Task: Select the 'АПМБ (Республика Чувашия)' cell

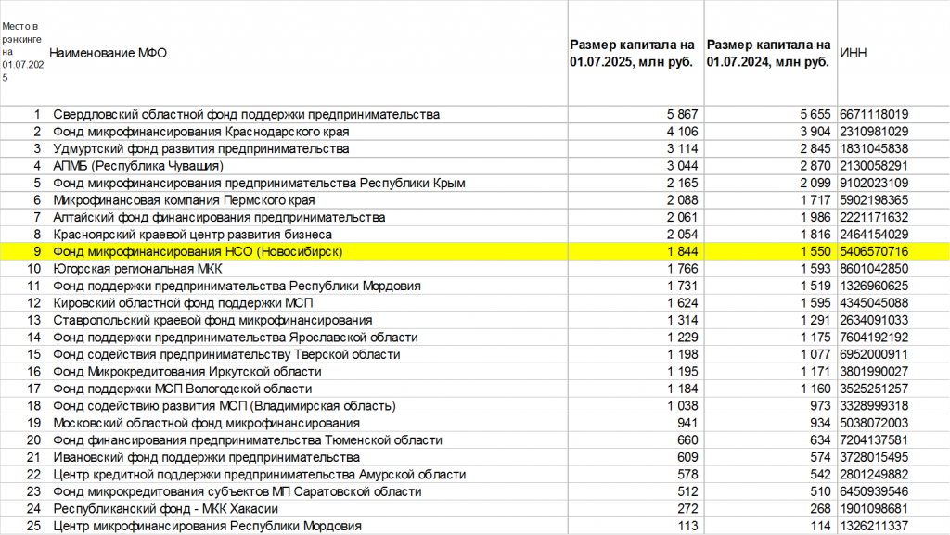Action: coord(138,166)
